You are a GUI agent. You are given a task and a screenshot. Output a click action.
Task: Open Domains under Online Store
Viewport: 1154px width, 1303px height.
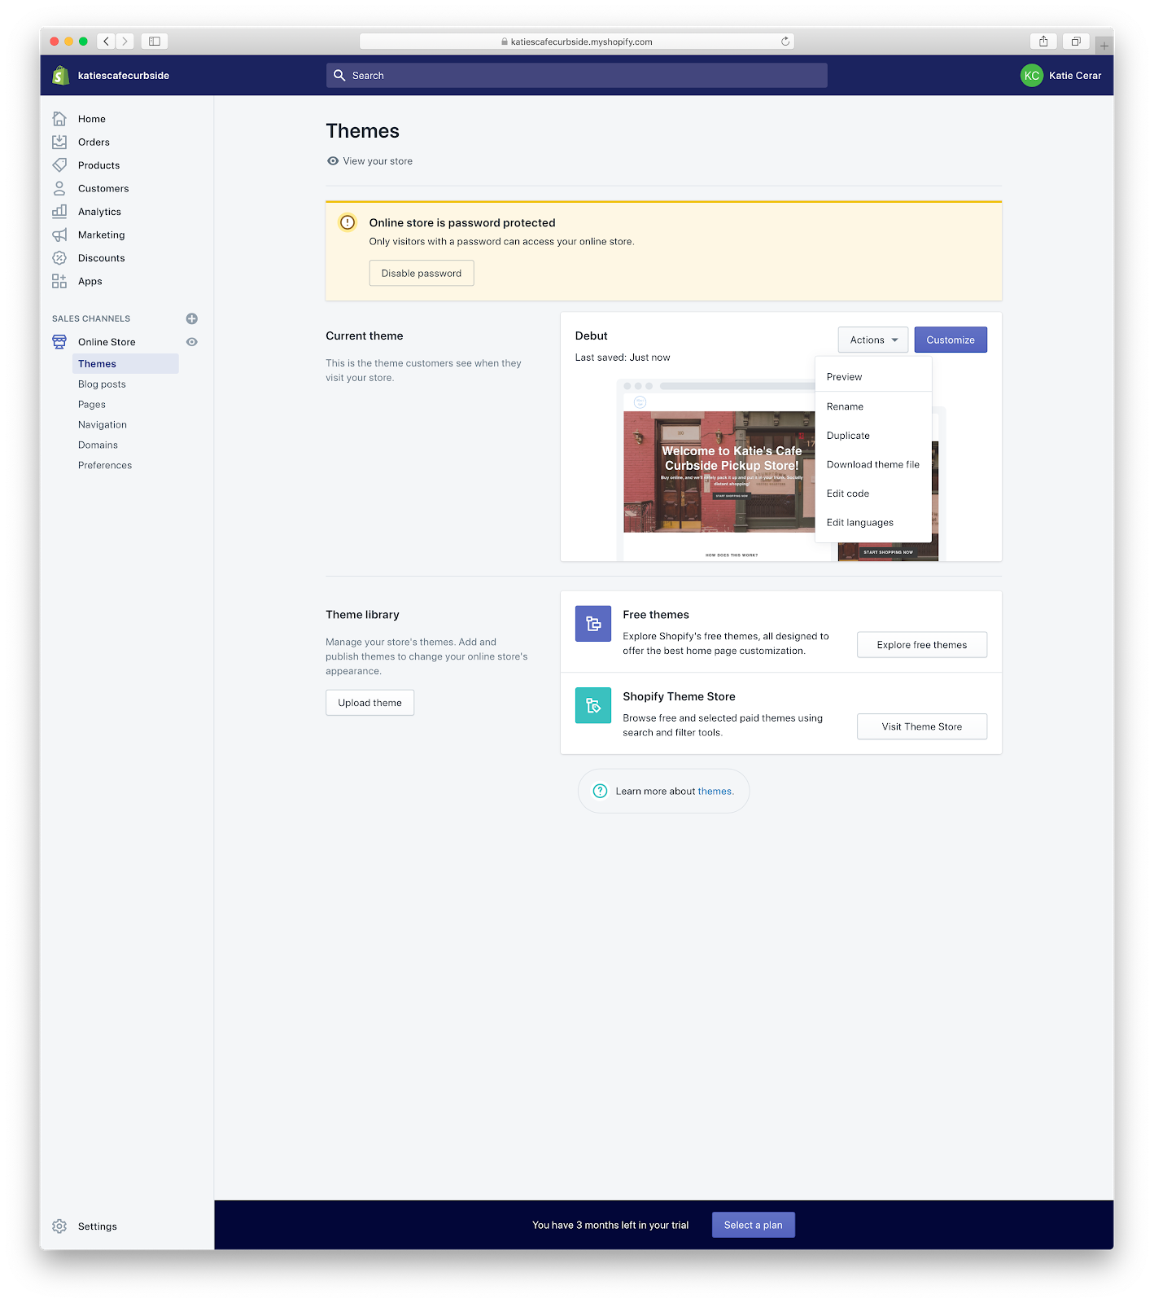point(98,445)
